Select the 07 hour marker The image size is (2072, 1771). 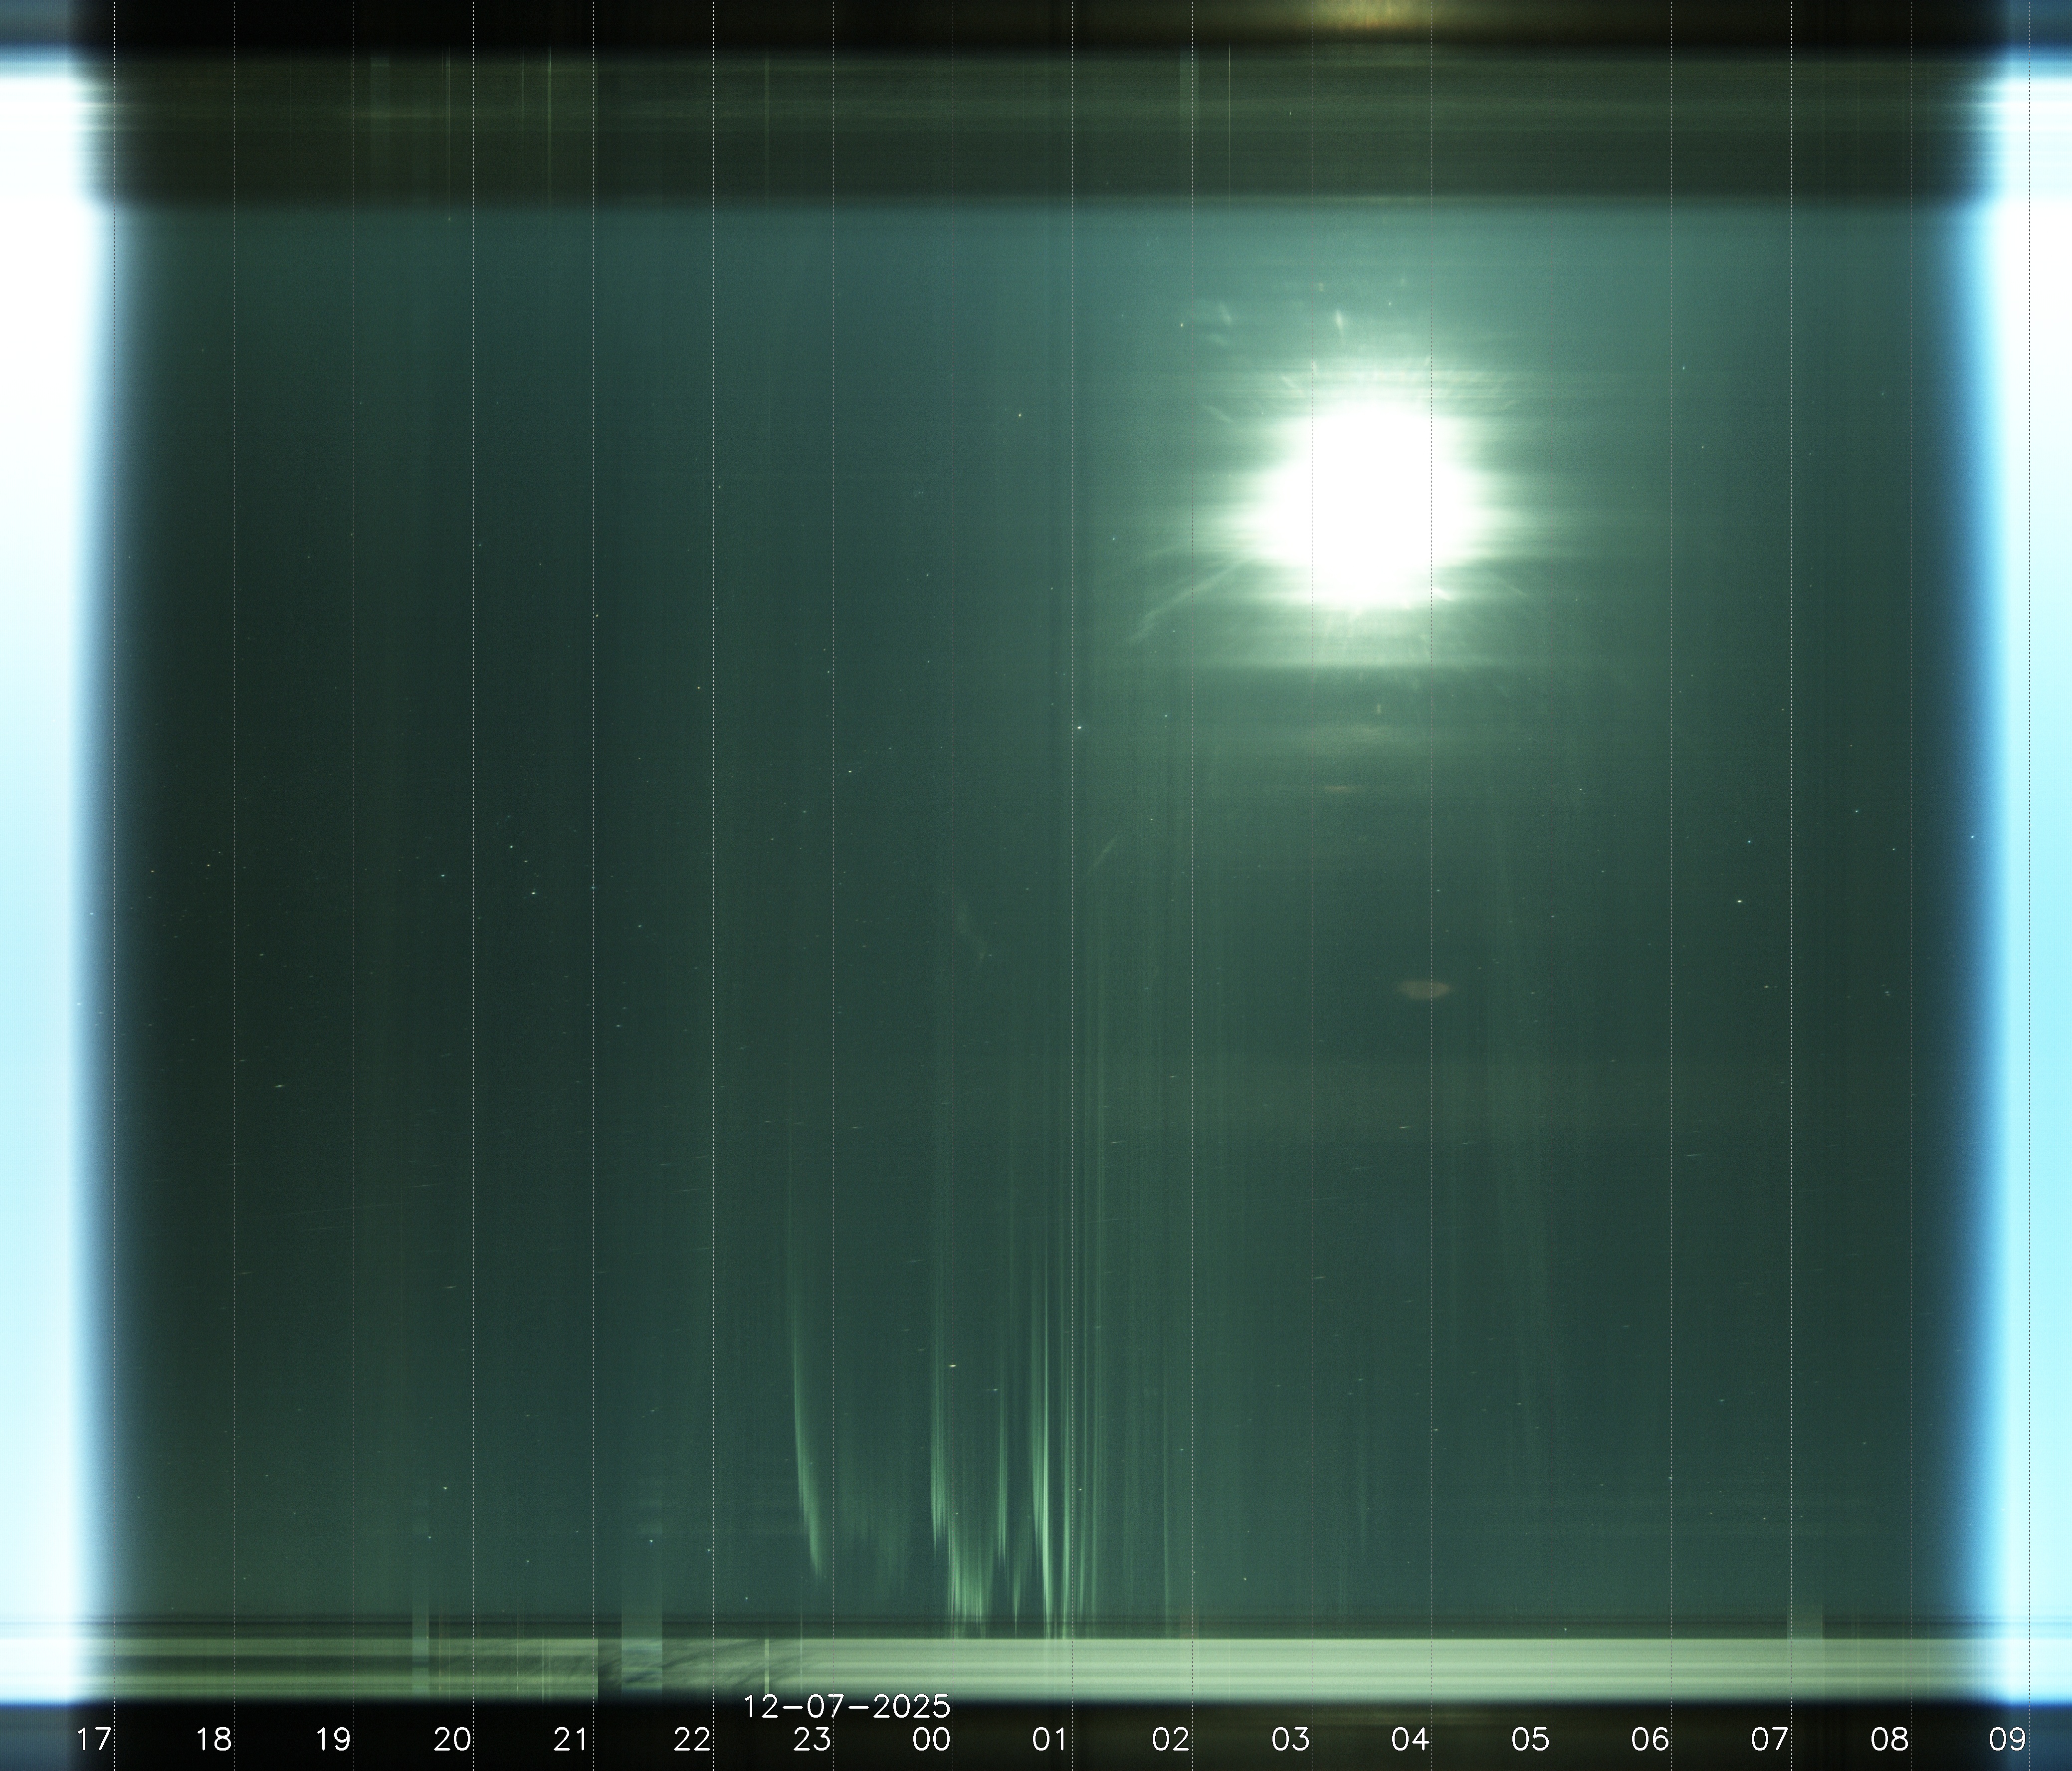pyautogui.click(x=1769, y=1740)
